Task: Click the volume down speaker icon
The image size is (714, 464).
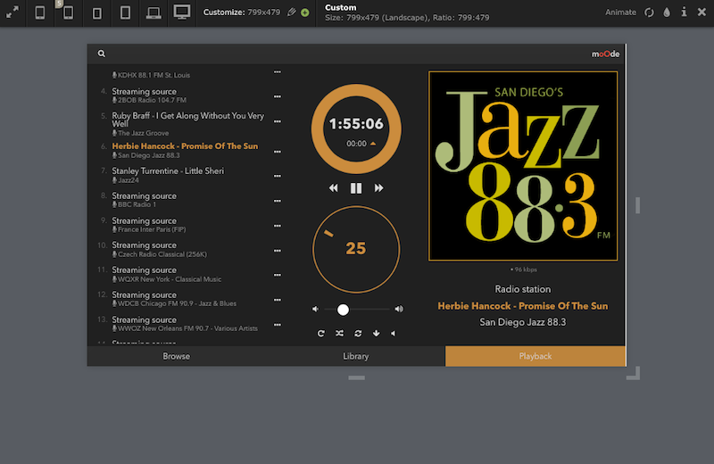Action: click(315, 309)
